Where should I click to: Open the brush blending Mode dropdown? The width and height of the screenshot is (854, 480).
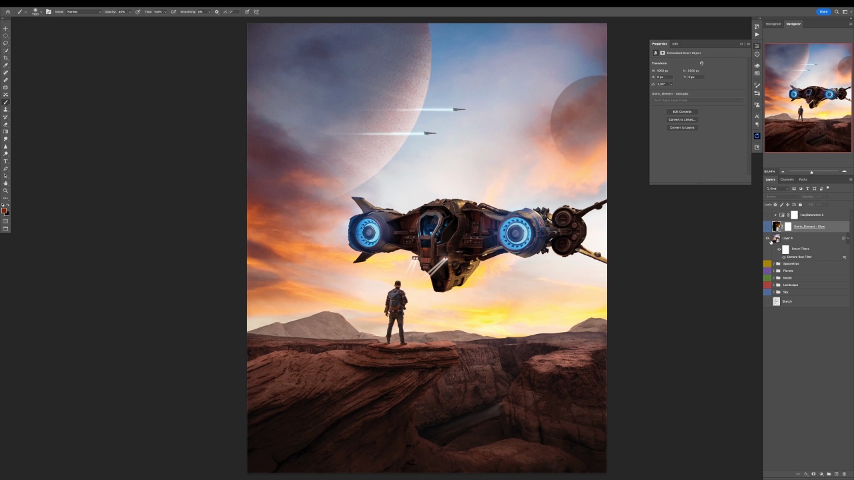(83, 11)
